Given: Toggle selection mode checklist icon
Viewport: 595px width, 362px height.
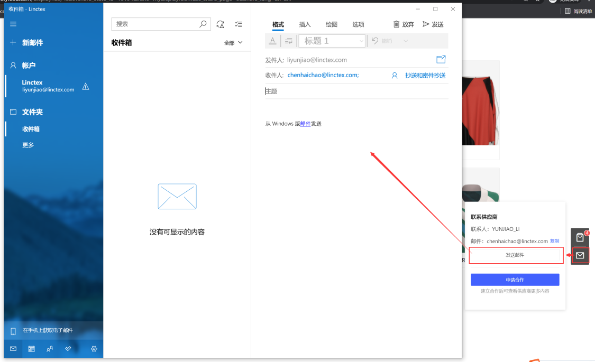Looking at the screenshot, I should click(x=239, y=24).
